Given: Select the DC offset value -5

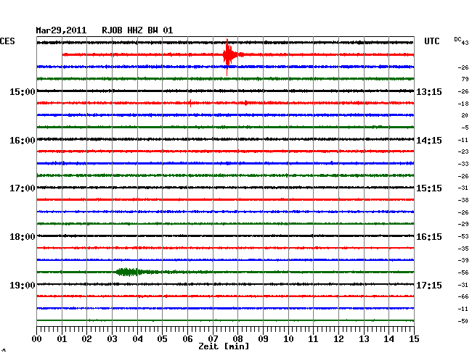Looking at the screenshot, I should point(465,128).
